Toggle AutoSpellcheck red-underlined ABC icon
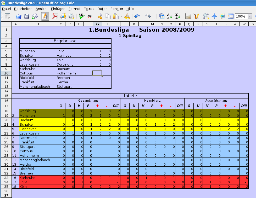This screenshot has width=256, height=198. pos(90,16)
